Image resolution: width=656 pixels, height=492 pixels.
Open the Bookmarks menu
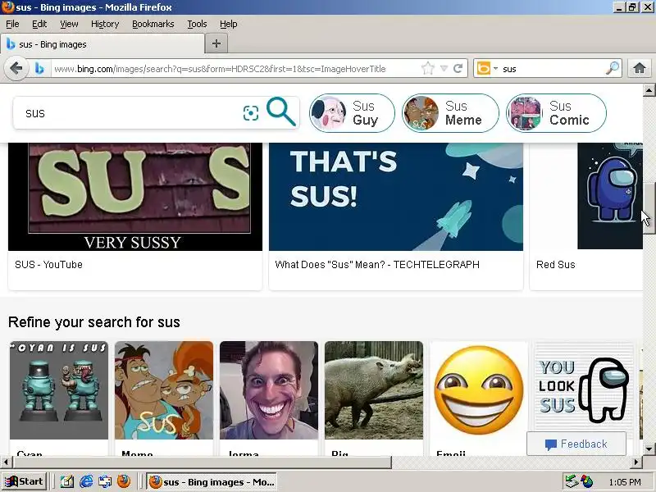[153, 24]
